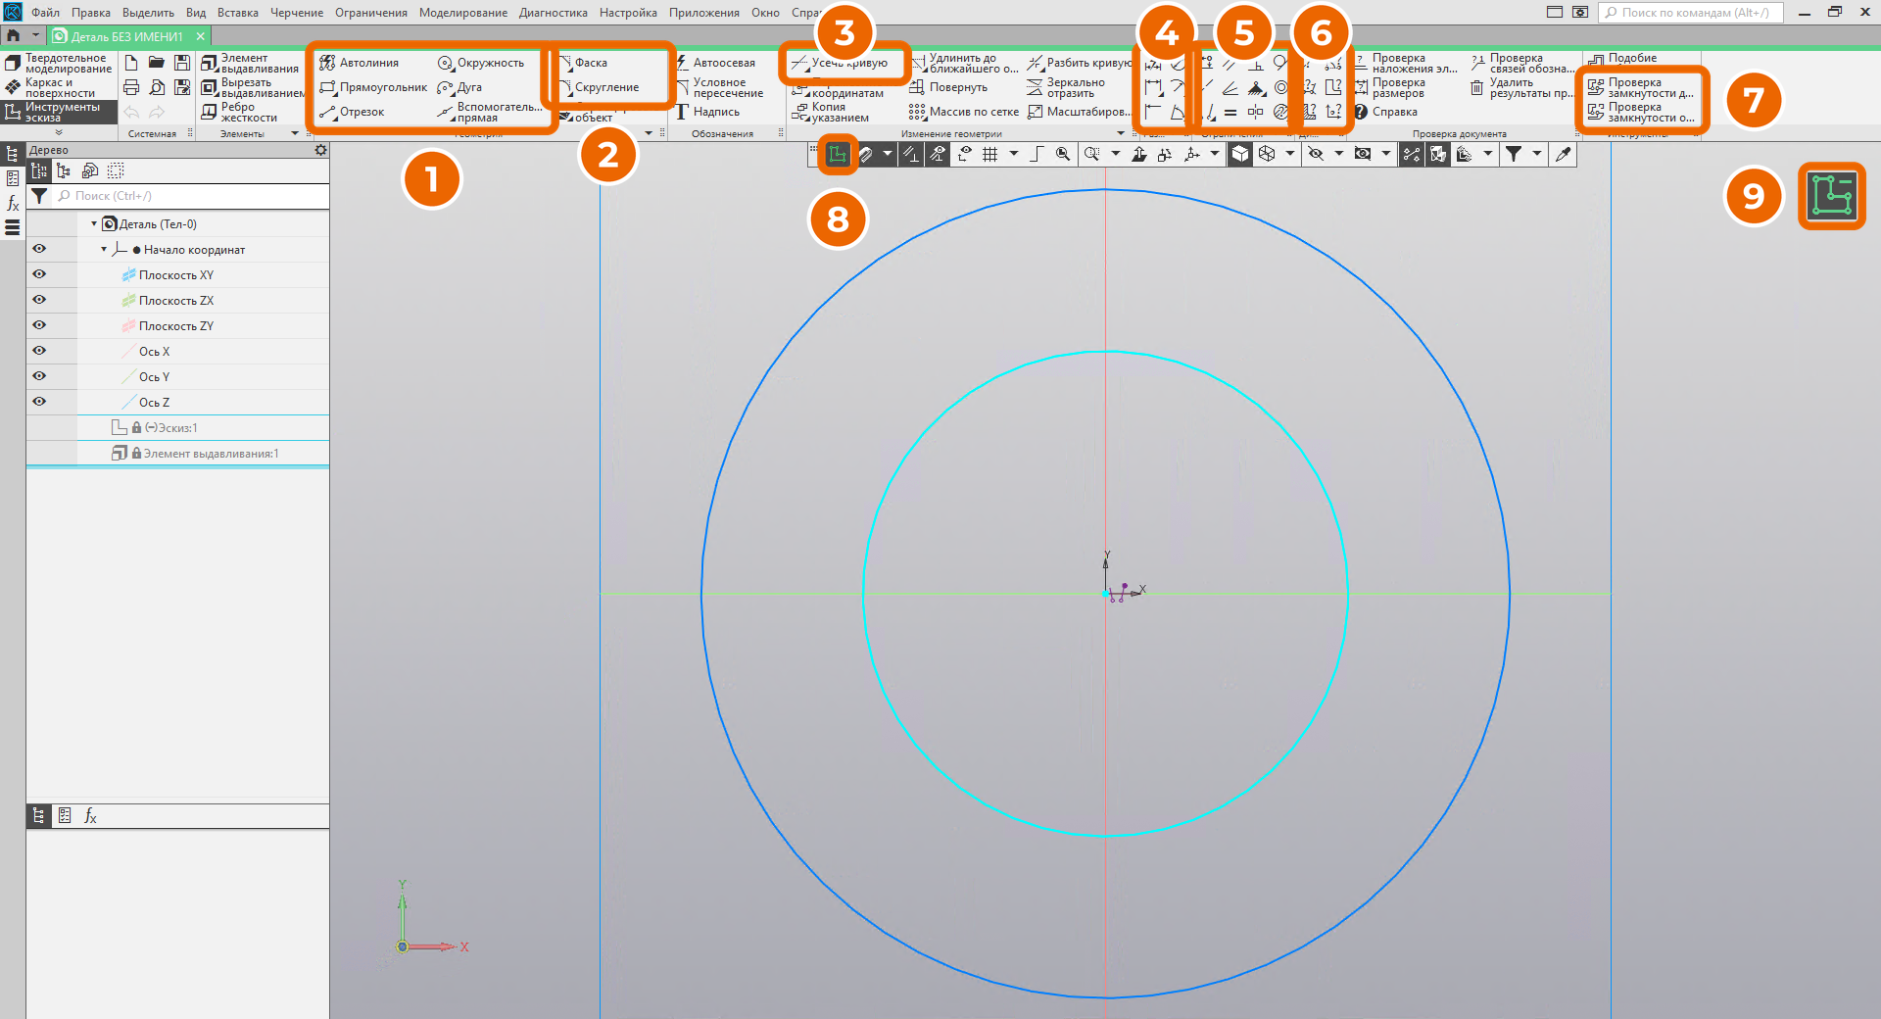Open tree panel settings gear
The image size is (1881, 1019).
tap(320, 150)
